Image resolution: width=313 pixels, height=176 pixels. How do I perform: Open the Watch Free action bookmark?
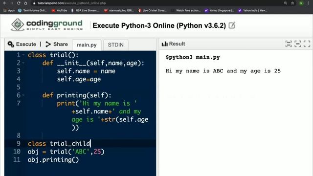(x=186, y=10)
